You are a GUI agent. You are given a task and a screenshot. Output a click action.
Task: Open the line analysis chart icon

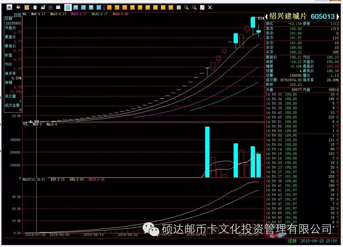click(51, 7)
